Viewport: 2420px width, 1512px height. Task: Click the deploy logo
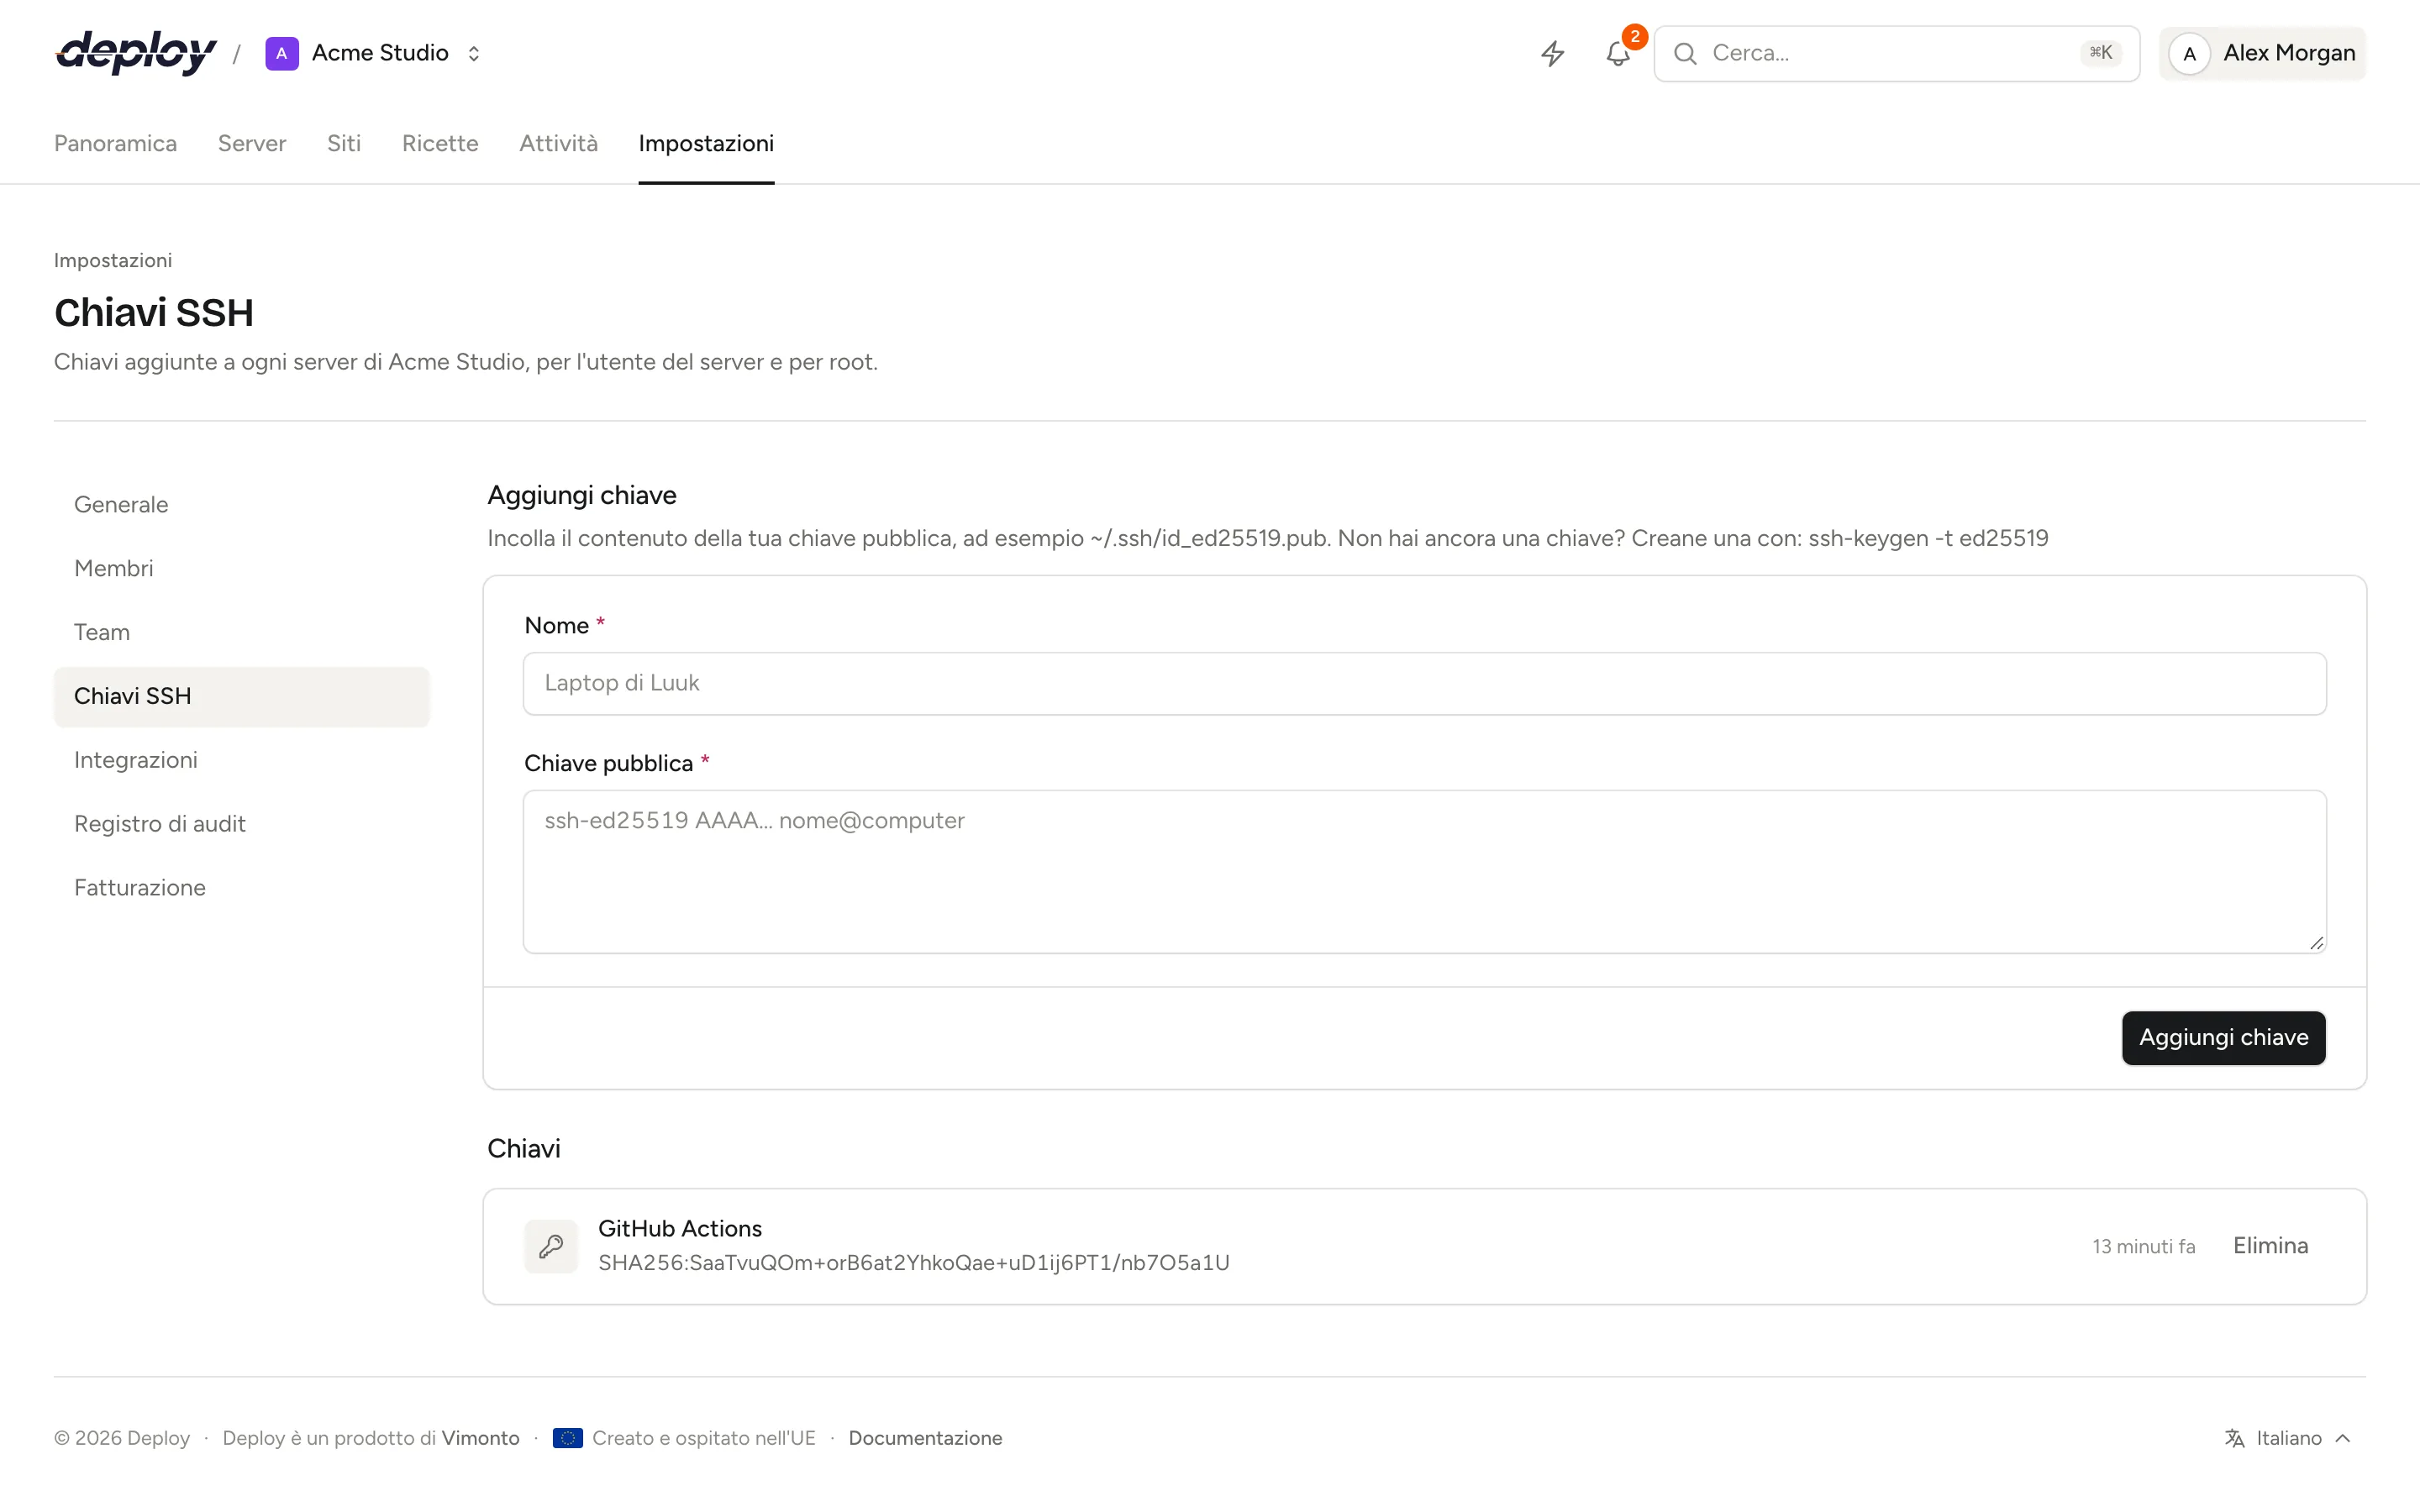click(136, 53)
